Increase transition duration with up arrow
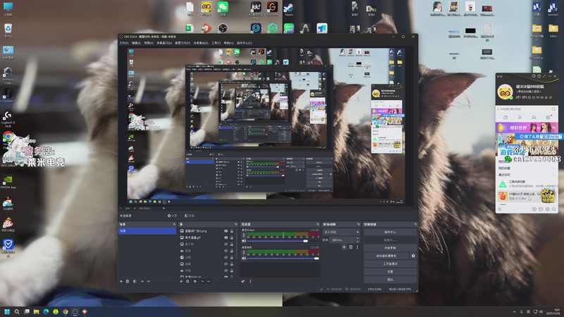The width and height of the screenshot is (564, 317). 357,238
